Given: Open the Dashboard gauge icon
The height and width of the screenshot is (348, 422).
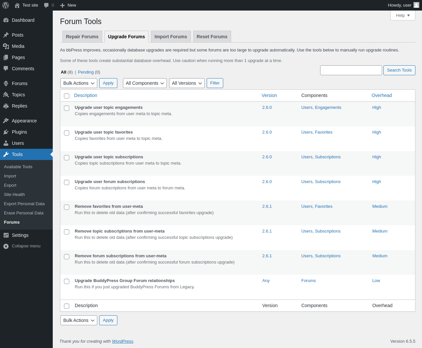Looking at the screenshot, I should pos(6,20).
